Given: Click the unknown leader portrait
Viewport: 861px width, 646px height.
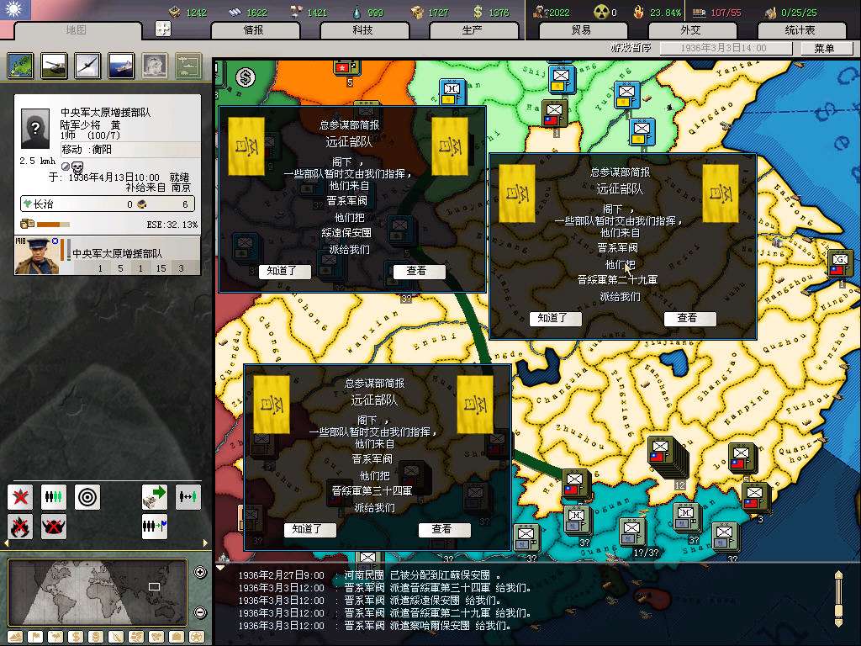Looking at the screenshot, I should [x=35, y=129].
